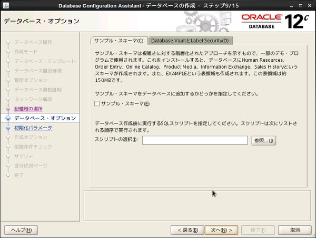
Task: Click the データベース・オプション page heading
Action: (42, 21)
